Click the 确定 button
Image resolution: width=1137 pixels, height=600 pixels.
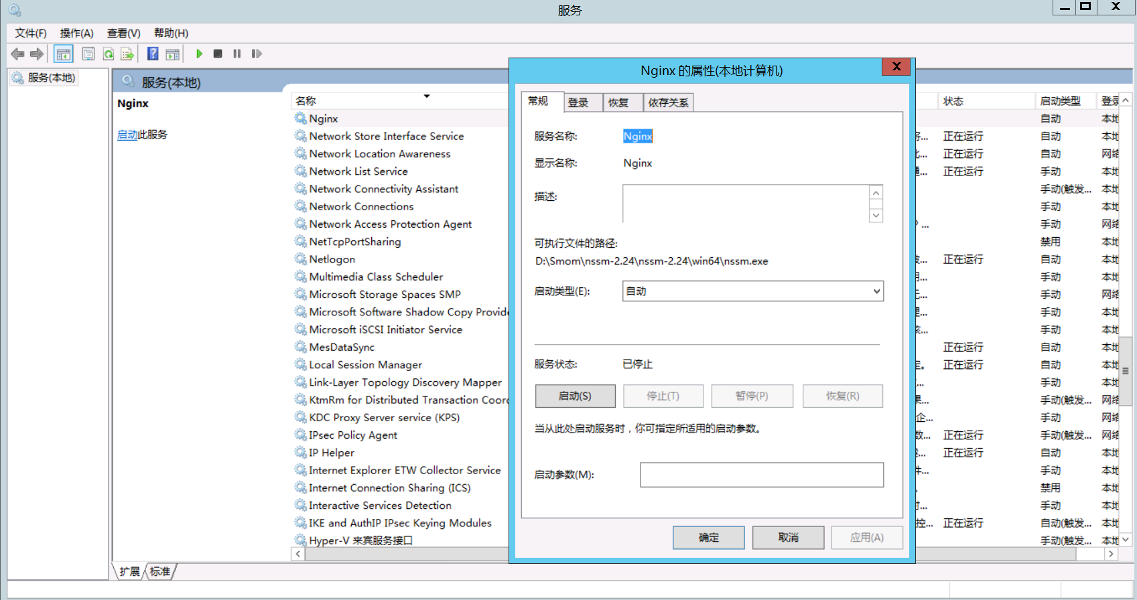tap(708, 537)
